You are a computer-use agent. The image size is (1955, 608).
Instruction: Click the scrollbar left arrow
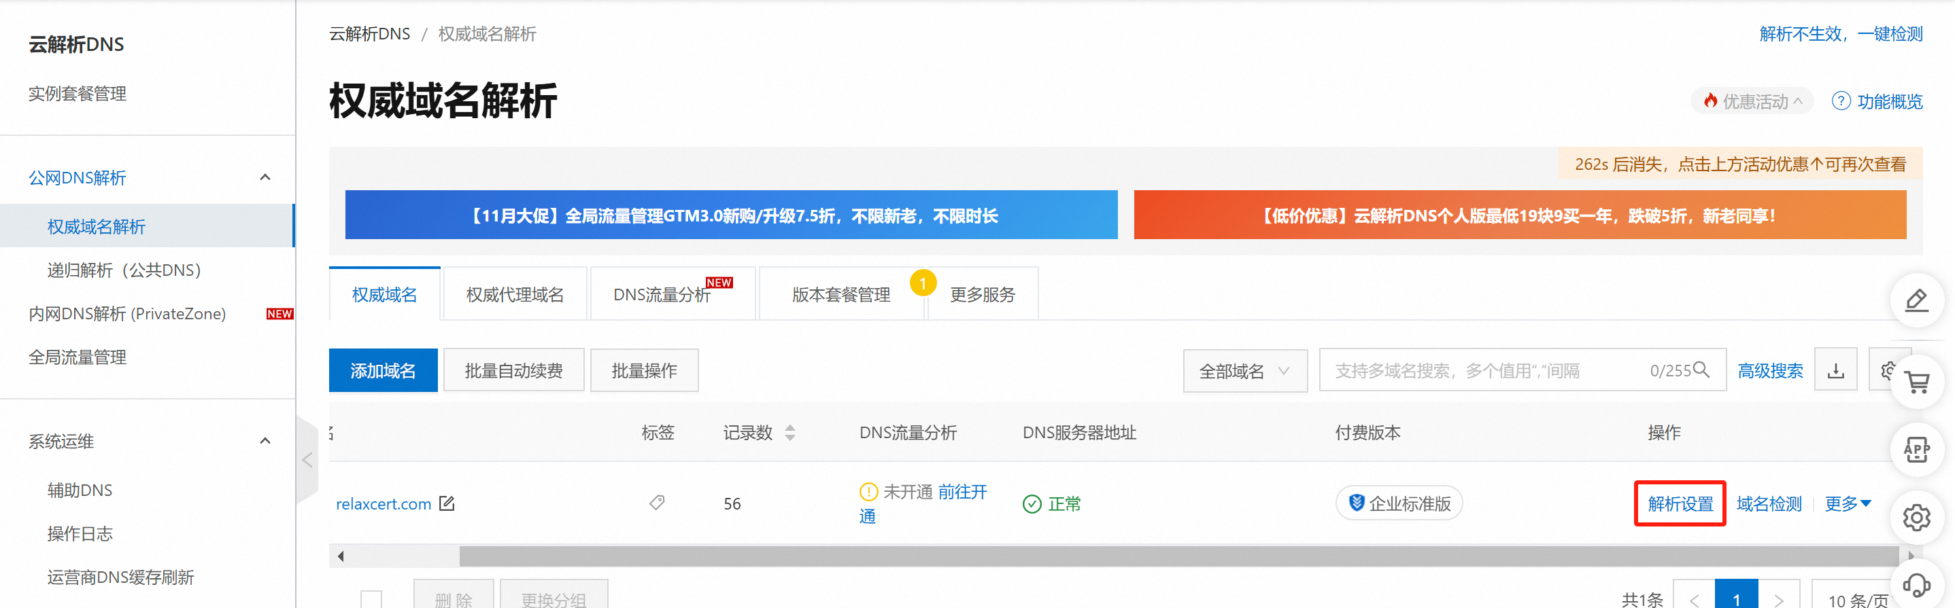point(341,556)
